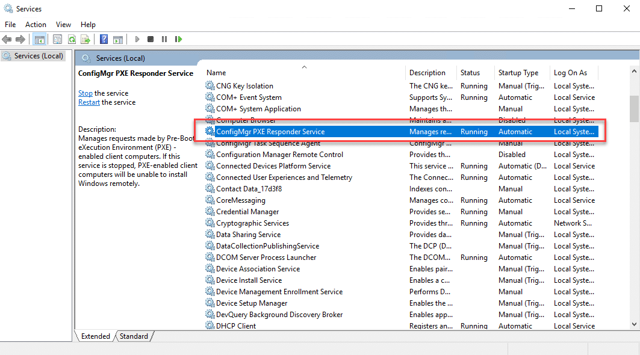640x355 pixels.
Task: Select Device Management Enrollment Service
Action: (279, 291)
